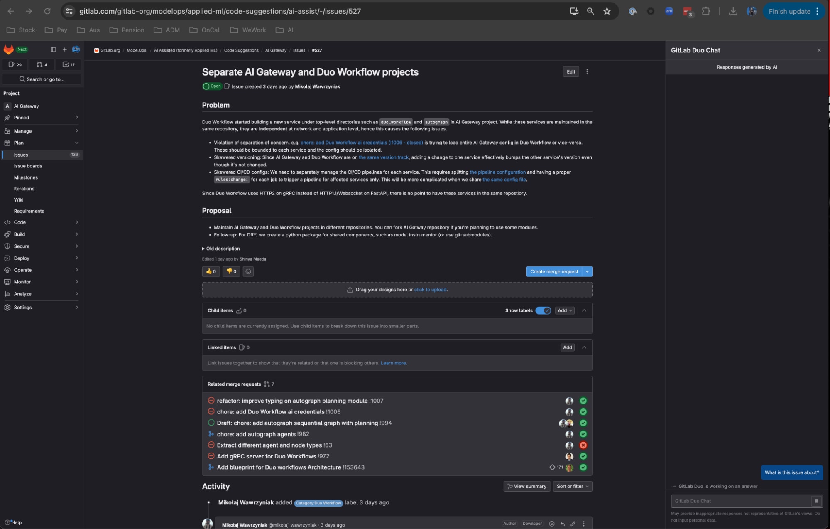Viewport: 830px width, 529px height.
Task: Open the OnCall bookmarks folder
Action: tap(205, 30)
